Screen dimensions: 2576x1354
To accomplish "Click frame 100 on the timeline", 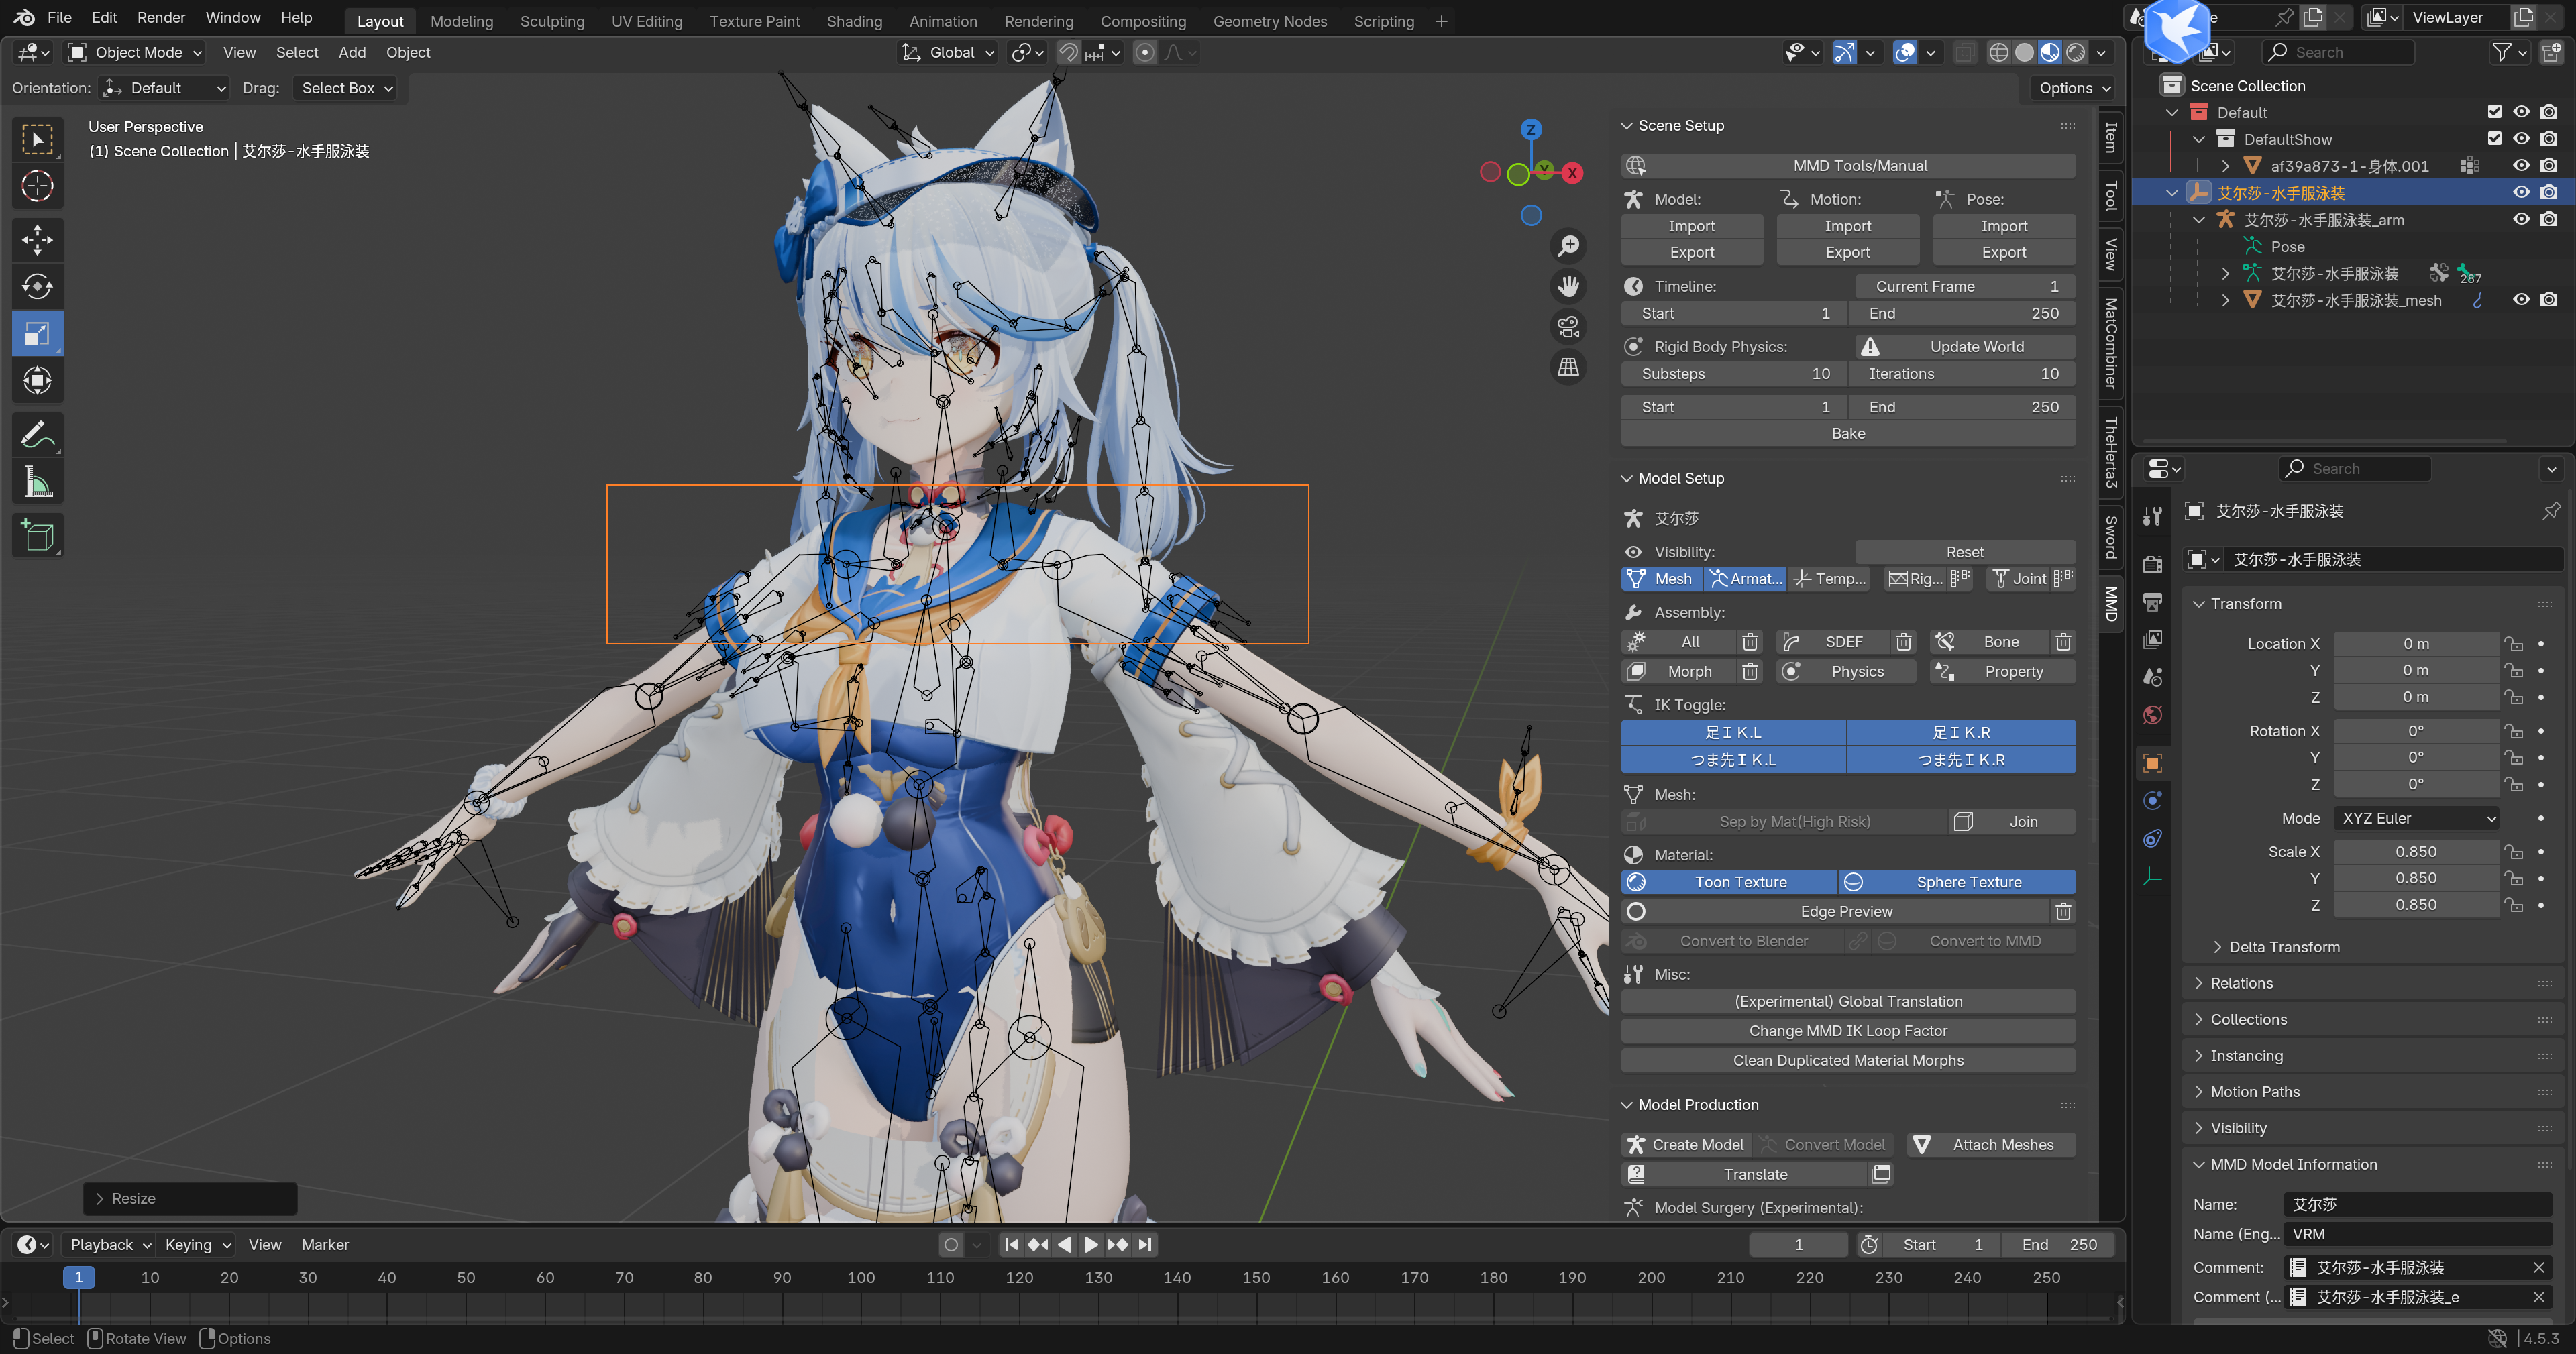I will (861, 1278).
